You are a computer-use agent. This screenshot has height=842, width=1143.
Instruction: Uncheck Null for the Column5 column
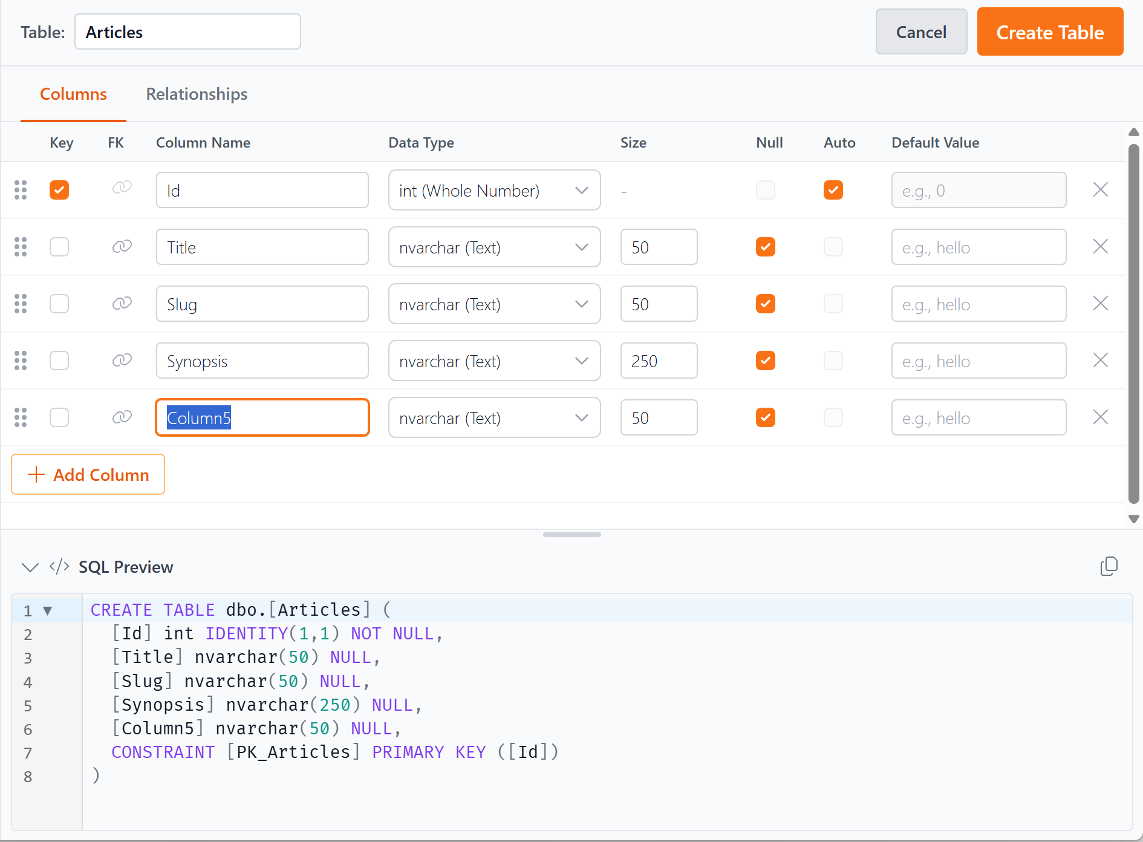click(766, 417)
